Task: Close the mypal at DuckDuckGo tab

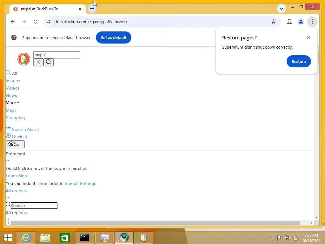Action: coord(80,9)
